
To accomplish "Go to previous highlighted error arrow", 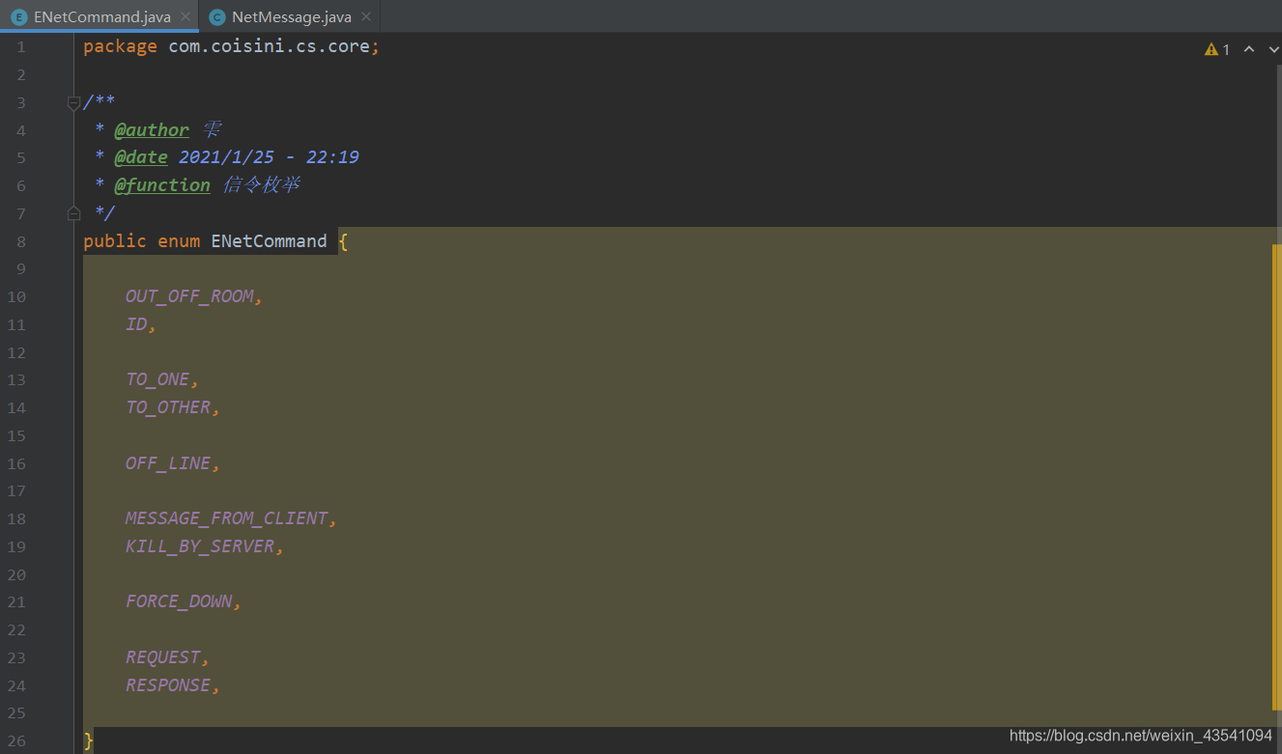I will coord(1249,49).
